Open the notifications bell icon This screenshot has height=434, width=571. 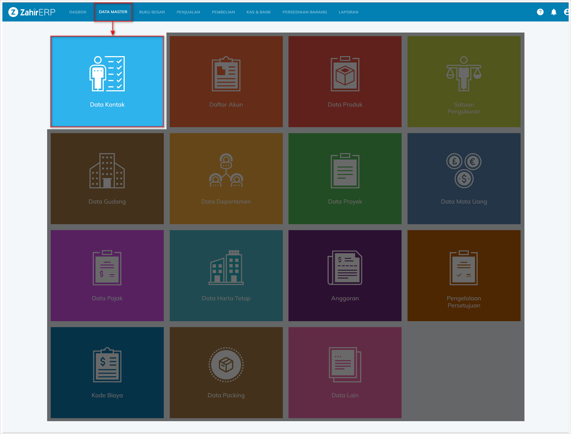[x=554, y=12]
